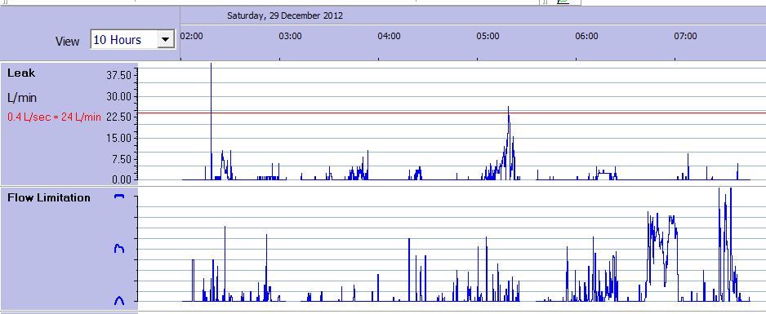The height and width of the screenshot is (314, 766).
Task: Click the 22.50 leak axis value
Action: pos(118,117)
